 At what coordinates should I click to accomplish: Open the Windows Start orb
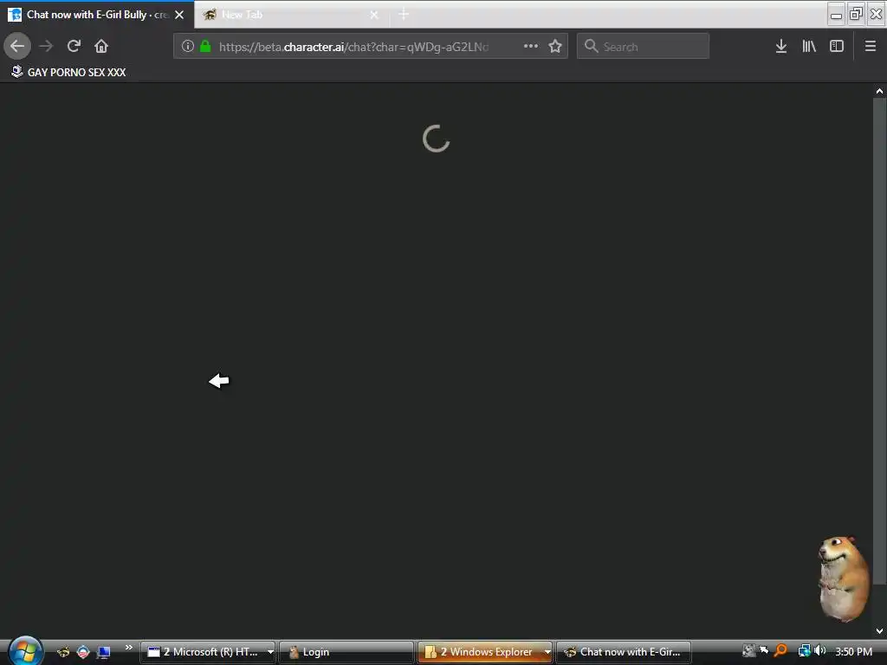pyautogui.click(x=25, y=650)
